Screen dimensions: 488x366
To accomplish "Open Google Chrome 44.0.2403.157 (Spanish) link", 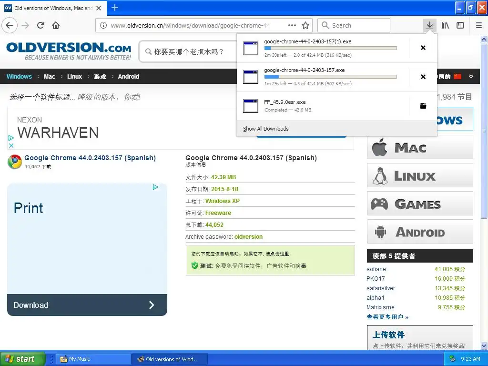I will [x=90, y=158].
